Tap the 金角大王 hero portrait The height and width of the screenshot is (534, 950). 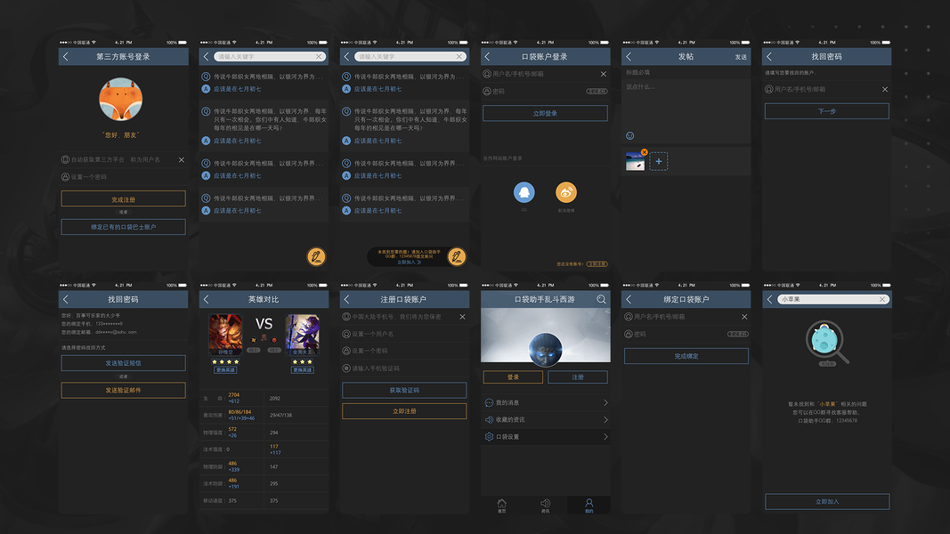tap(303, 335)
